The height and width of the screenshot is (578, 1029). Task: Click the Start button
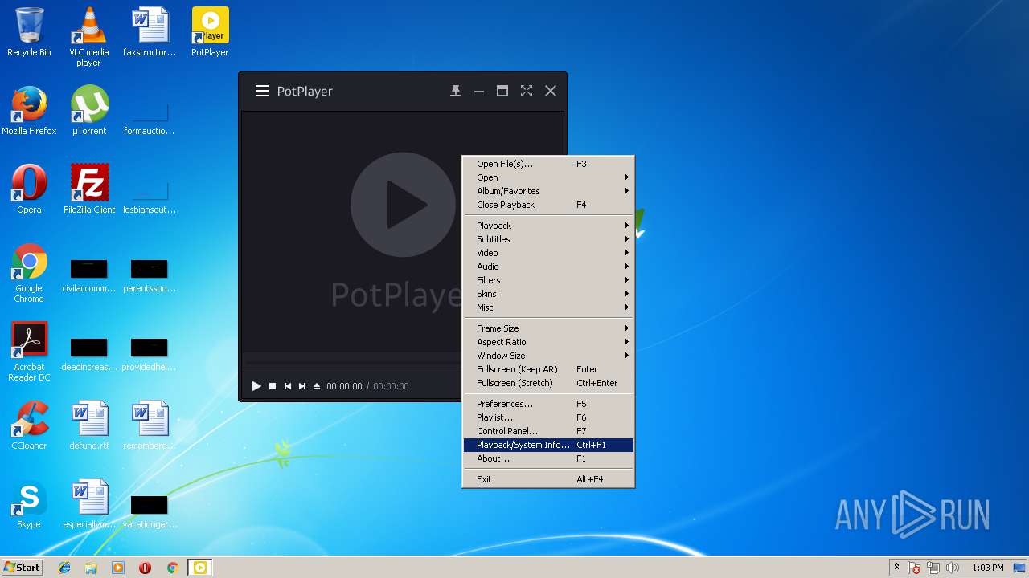(x=22, y=568)
